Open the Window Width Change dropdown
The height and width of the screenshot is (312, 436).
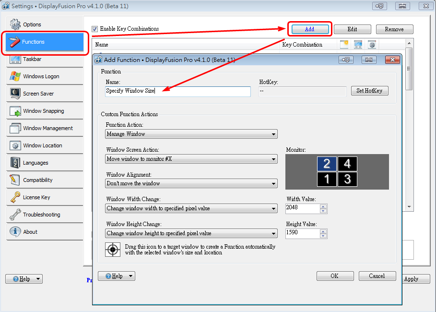(x=191, y=208)
